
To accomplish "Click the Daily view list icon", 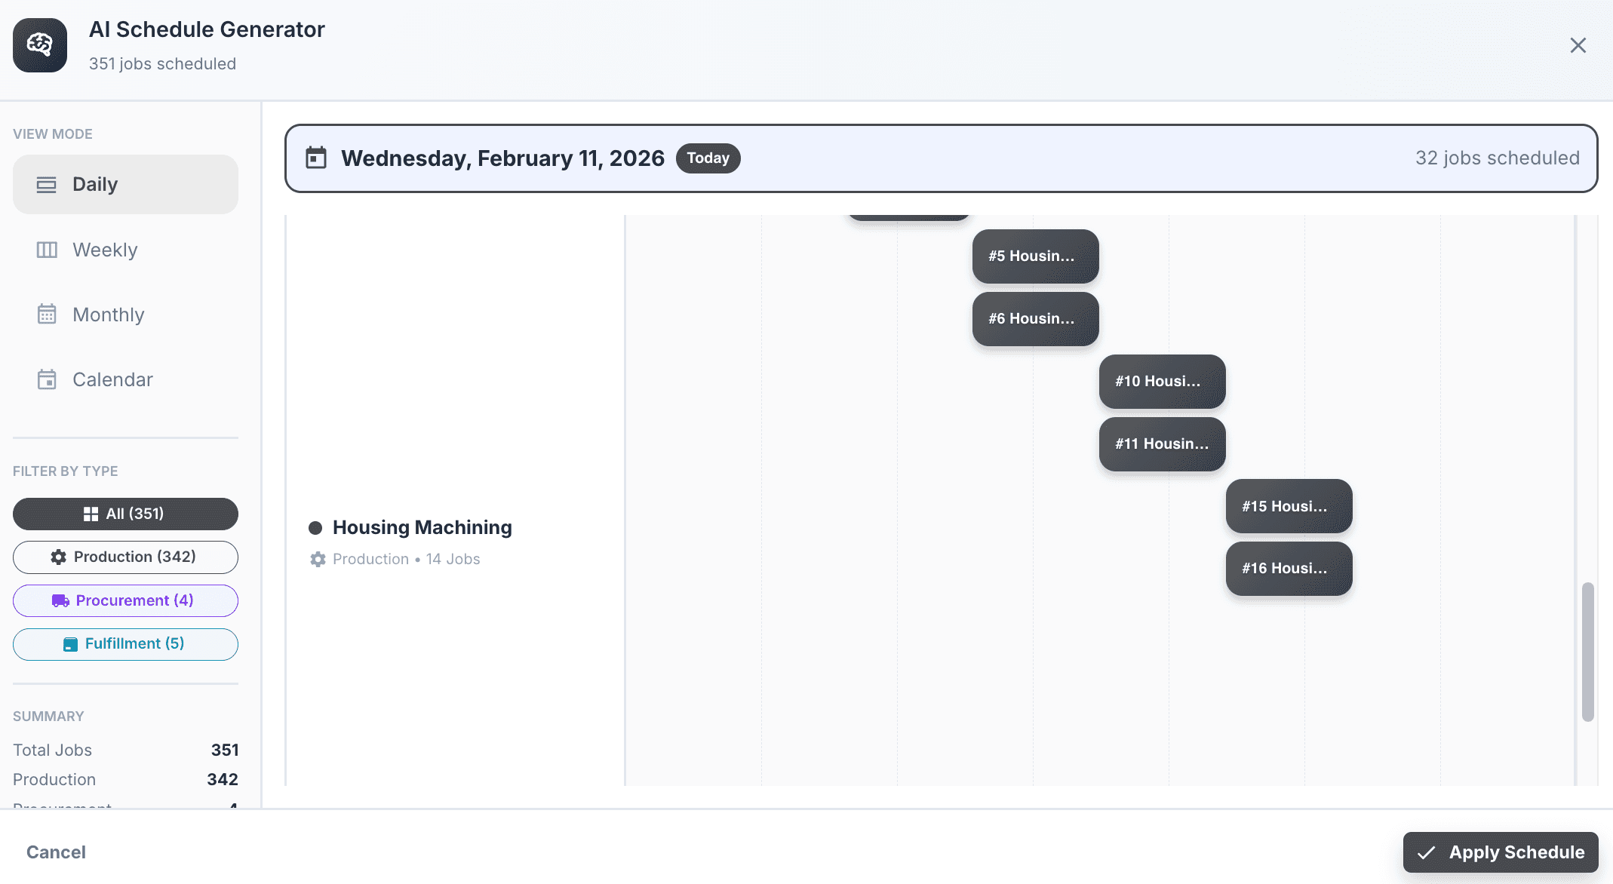I will coord(47,185).
